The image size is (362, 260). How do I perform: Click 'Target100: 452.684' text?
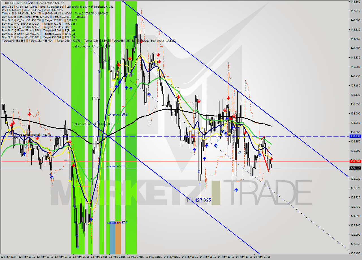pos(13,40)
